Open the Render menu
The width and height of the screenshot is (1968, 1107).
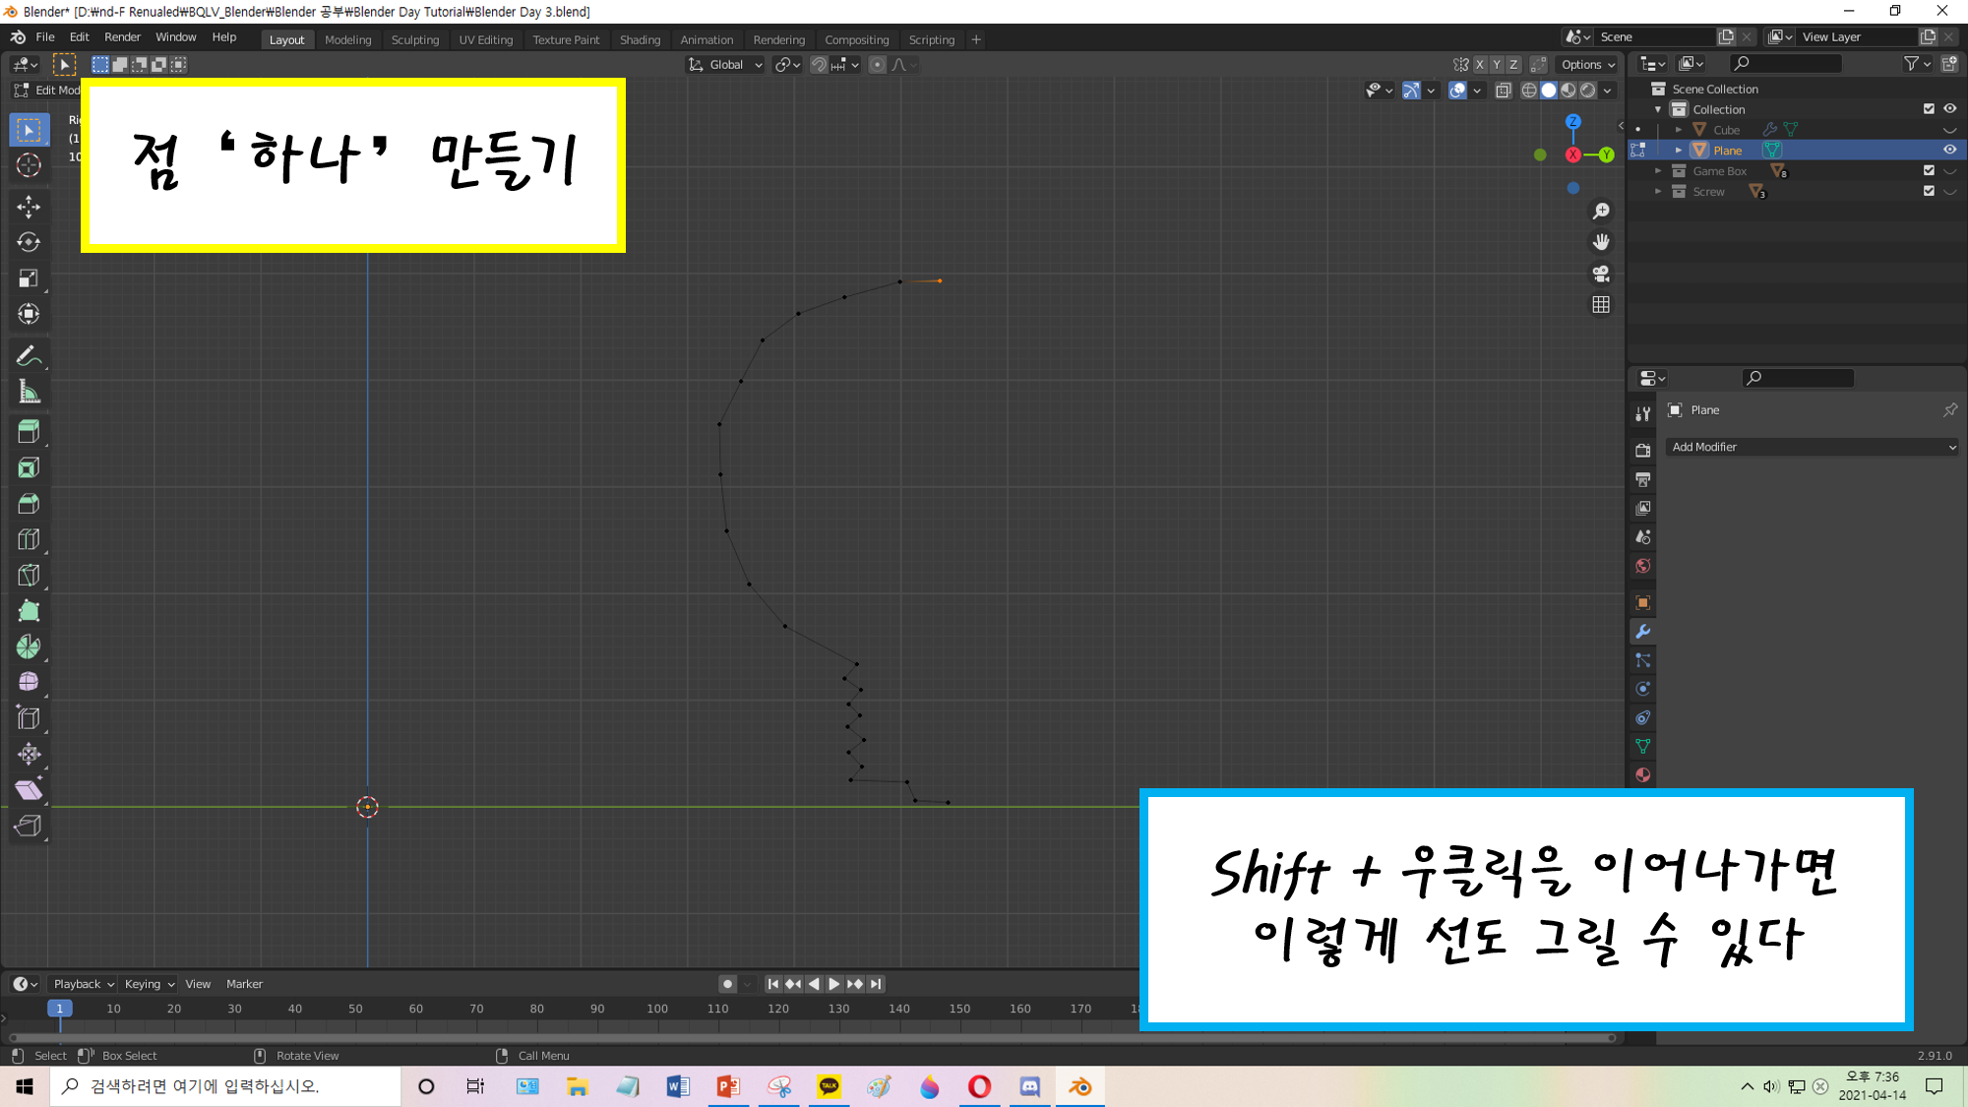point(122,37)
